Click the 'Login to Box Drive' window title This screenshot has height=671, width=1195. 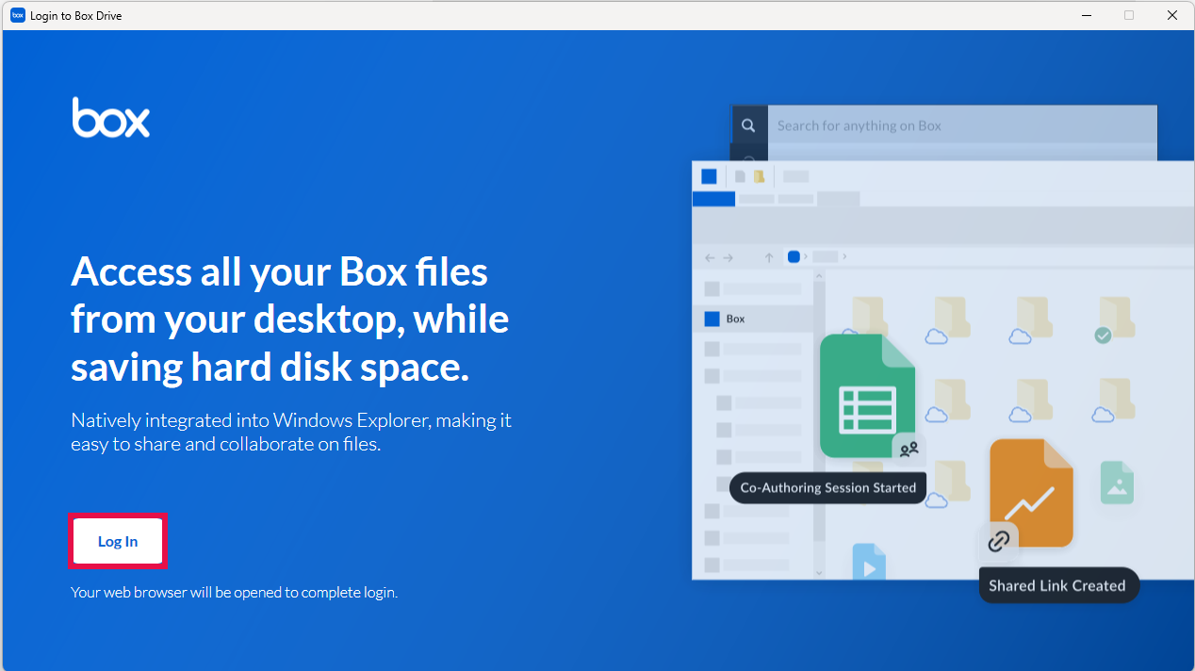tap(76, 16)
